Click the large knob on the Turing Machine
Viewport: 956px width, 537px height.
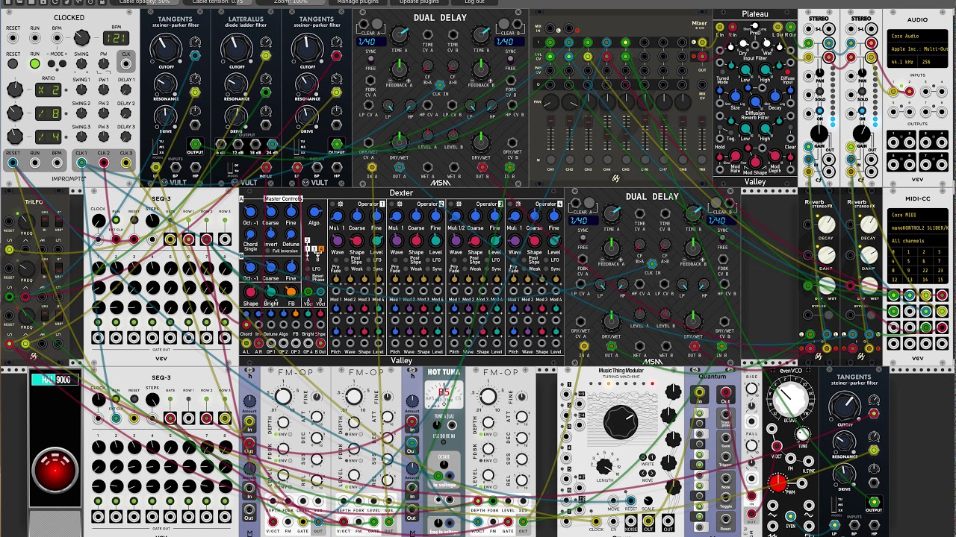[621, 421]
